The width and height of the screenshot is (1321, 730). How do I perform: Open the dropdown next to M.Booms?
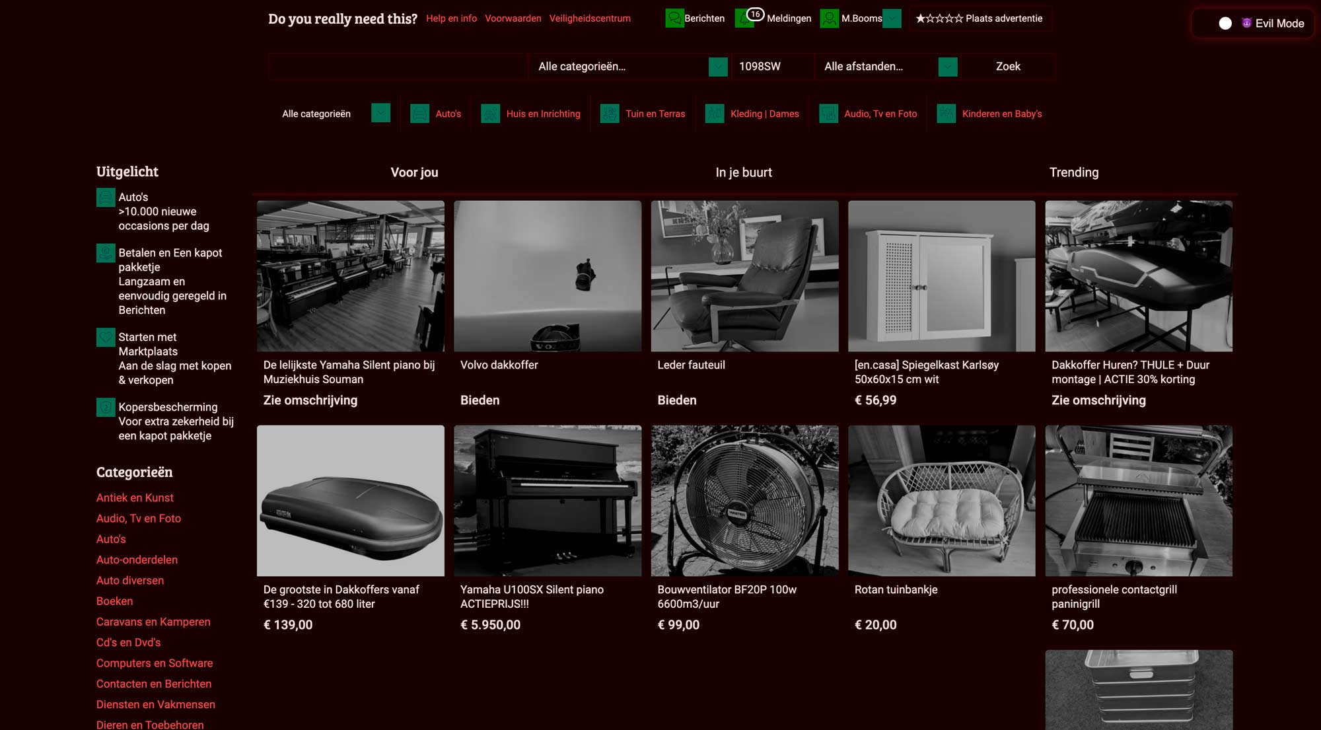pyautogui.click(x=892, y=18)
